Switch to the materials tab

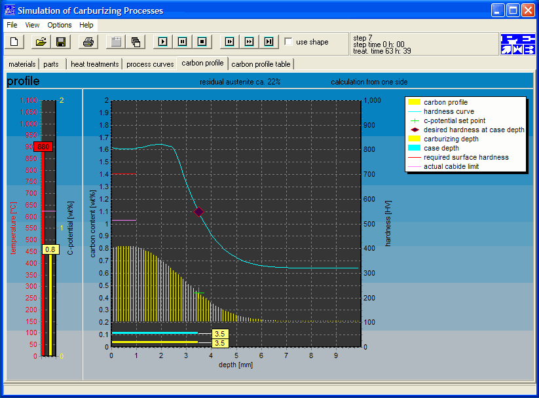22,64
